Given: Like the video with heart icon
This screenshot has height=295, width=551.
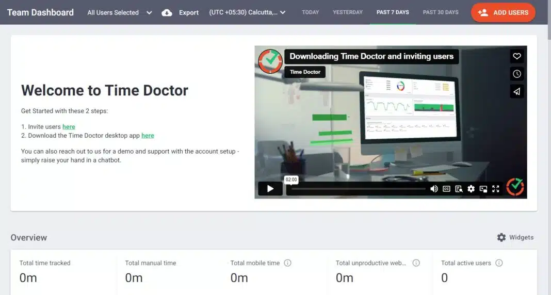Looking at the screenshot, I should click(517, 56).
